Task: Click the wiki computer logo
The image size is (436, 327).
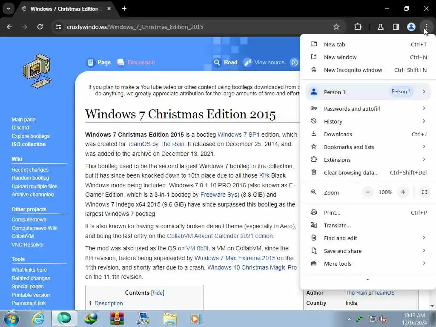Action: point(37,71)
